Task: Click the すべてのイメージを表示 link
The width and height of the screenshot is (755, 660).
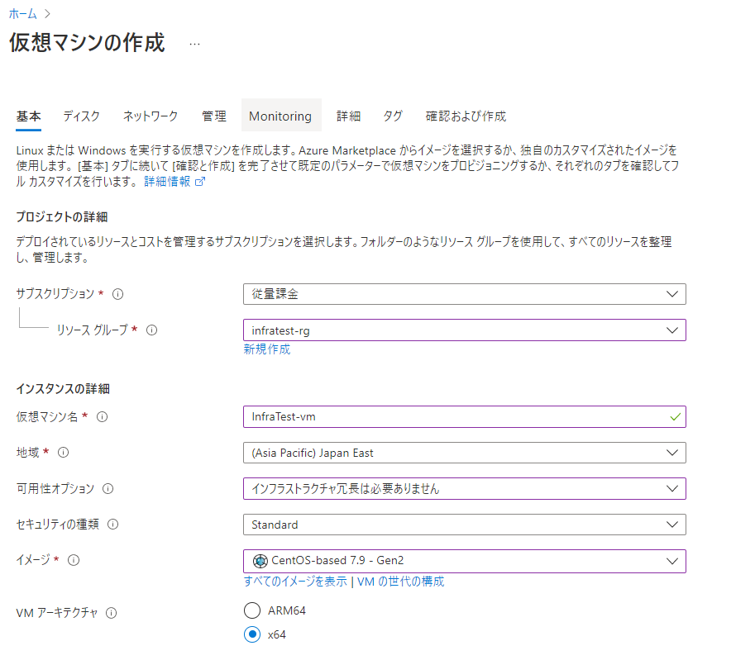Action: click(295, 582)
